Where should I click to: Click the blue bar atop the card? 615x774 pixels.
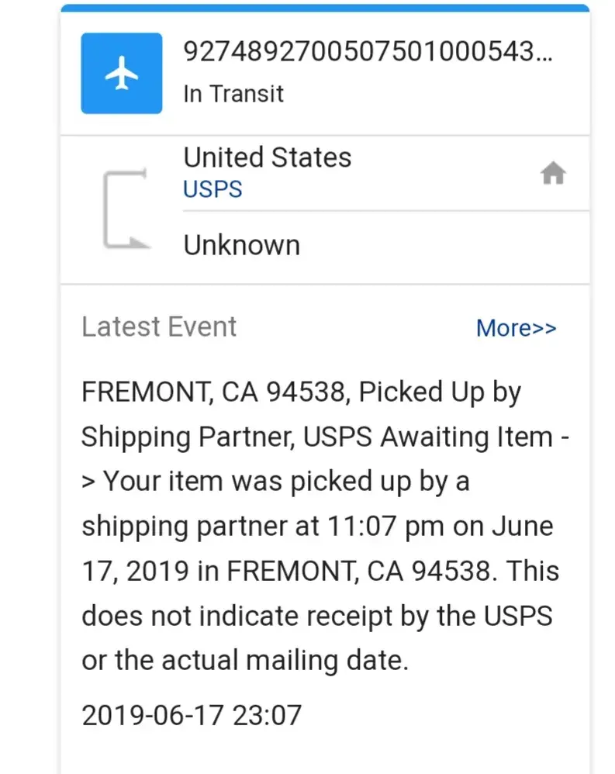tap(325, 8)
